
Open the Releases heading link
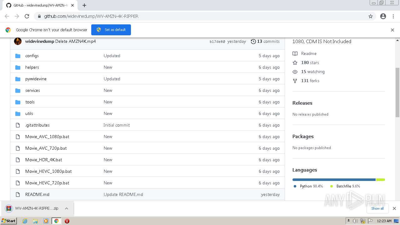click(302, 103)
